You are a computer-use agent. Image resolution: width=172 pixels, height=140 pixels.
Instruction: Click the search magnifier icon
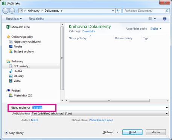click(x=167, y=11)
